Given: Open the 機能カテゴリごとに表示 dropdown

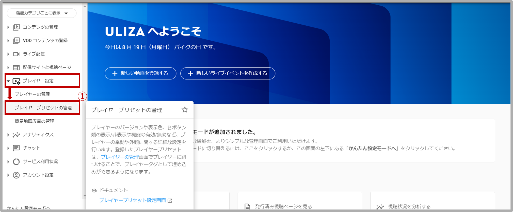Looking at the screenshot, I should 42,13.
